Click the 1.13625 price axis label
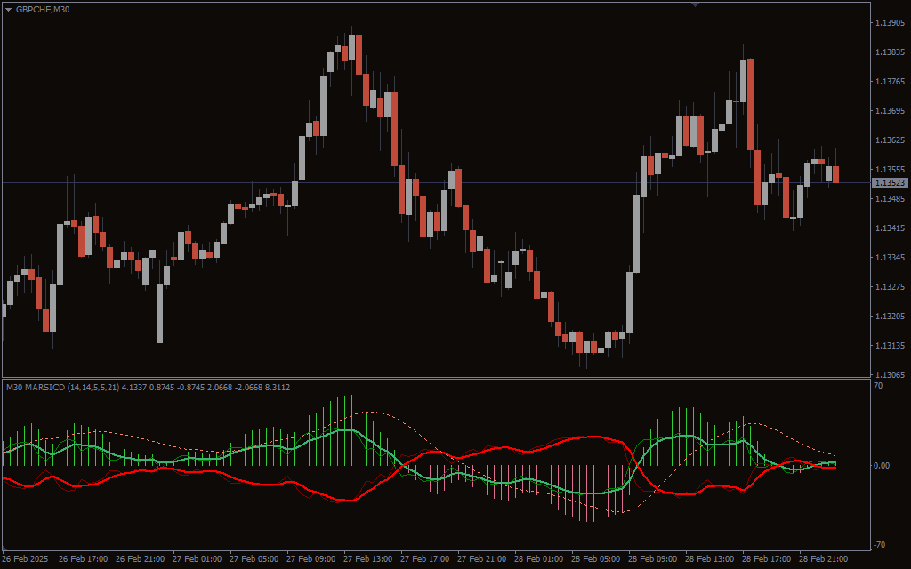This screenshot has height=569, width=911. tap(890, 140)
